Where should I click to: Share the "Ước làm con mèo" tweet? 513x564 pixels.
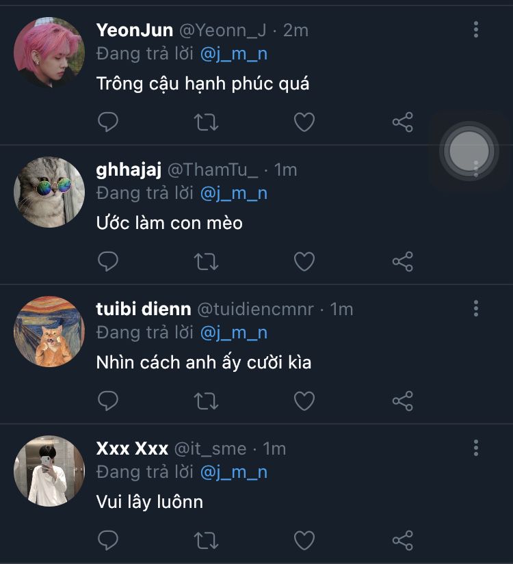click(402, 261)
